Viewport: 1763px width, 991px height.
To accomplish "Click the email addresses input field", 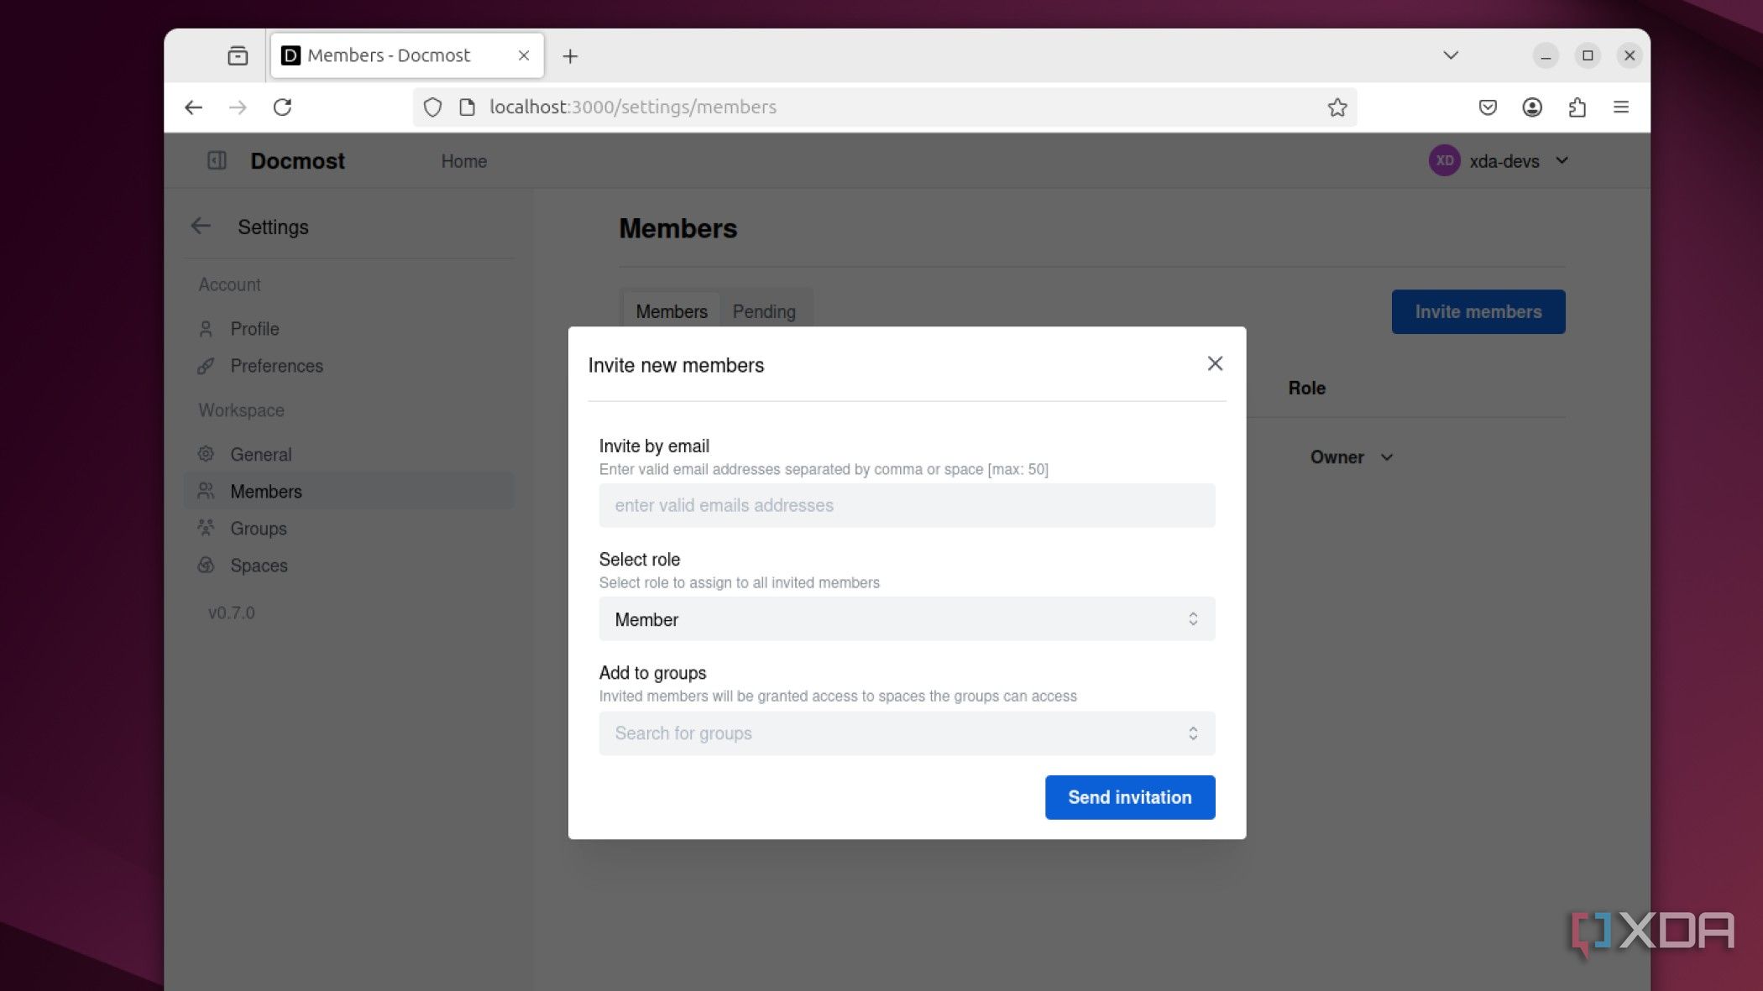I will tap(907, 505).
